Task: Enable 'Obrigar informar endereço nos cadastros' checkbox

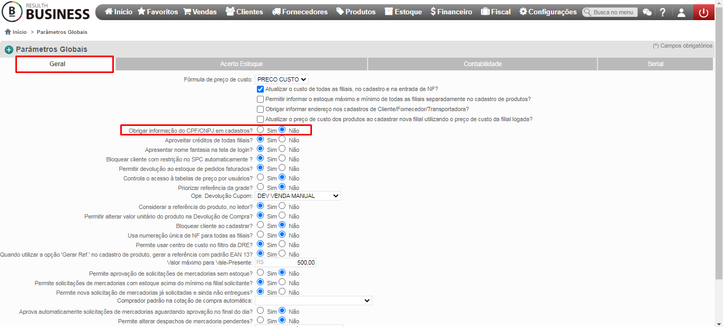Action: (x=260, y=109)
